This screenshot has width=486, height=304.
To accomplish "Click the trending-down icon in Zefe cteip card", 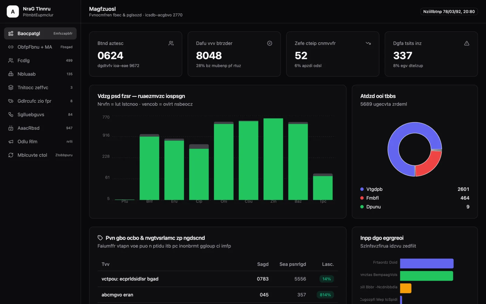I will pyautogui.click(x=368, y=43).
